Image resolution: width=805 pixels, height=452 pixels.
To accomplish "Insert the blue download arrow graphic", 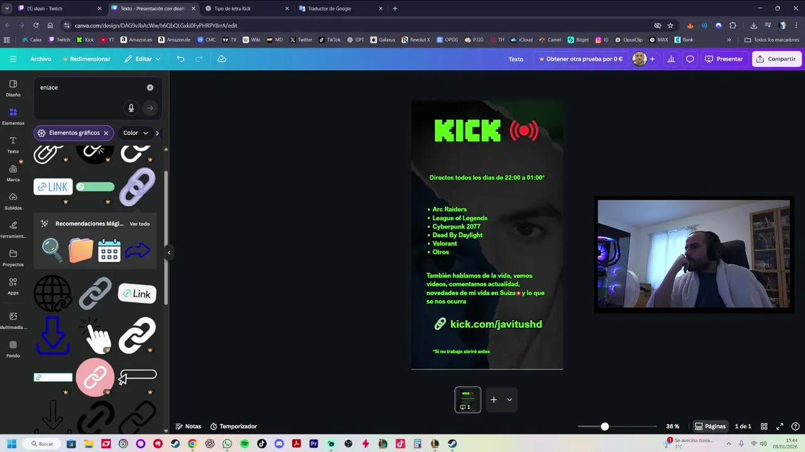I will pyautogui.click(x=53, y=335).
